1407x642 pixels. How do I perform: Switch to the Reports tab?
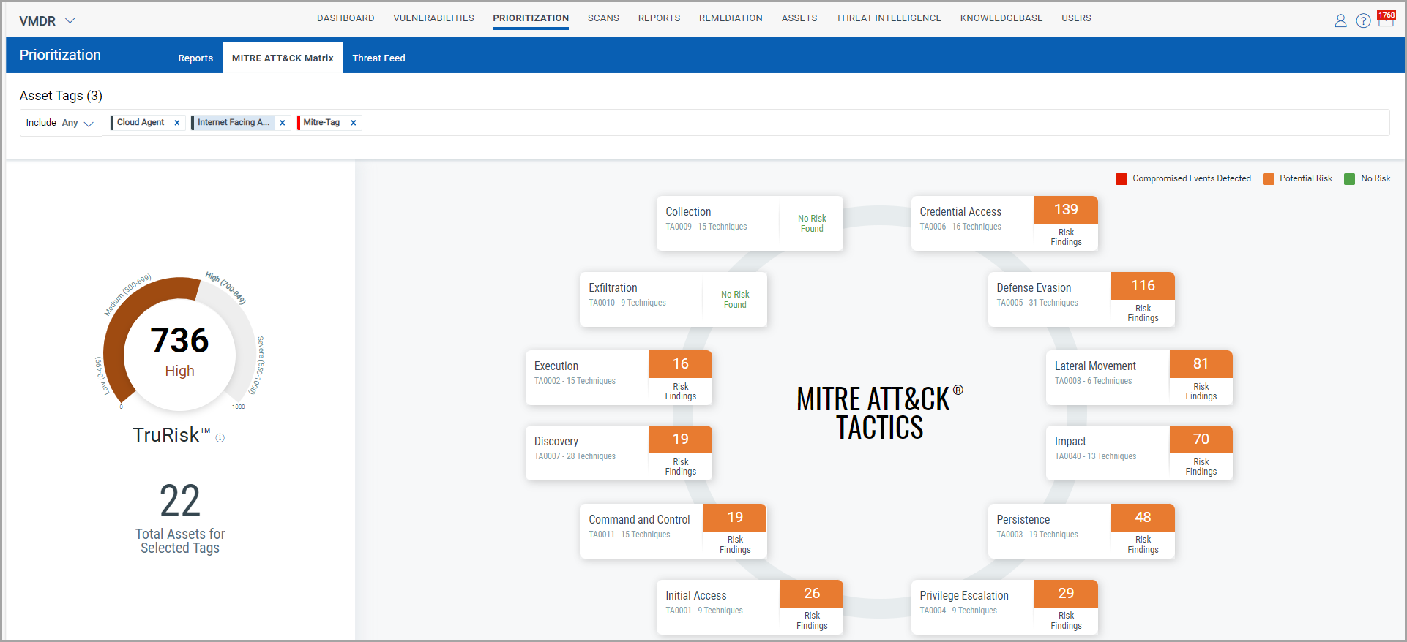coord(195,58)
